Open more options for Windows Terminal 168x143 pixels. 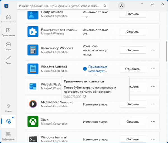click(153, 139)
